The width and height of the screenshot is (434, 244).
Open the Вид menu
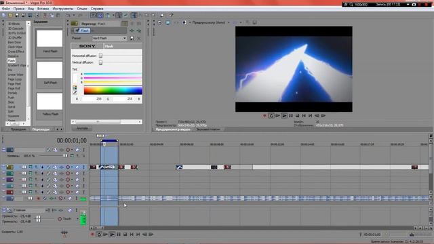31,9
